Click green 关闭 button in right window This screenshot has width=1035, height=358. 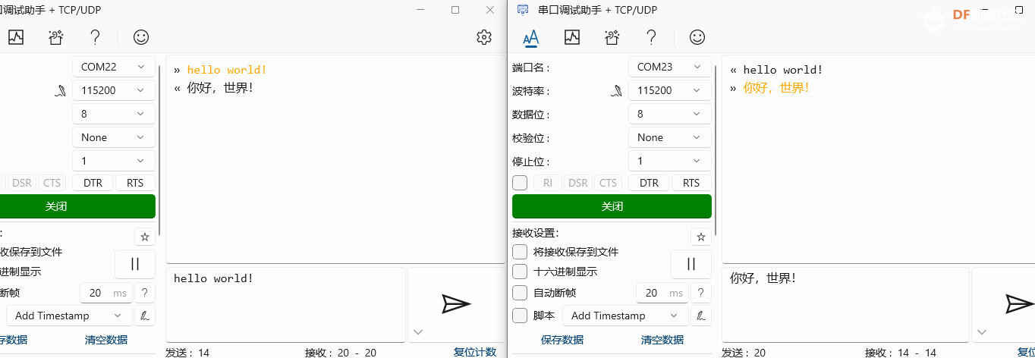pyautogui.click(x=612, y=206)
